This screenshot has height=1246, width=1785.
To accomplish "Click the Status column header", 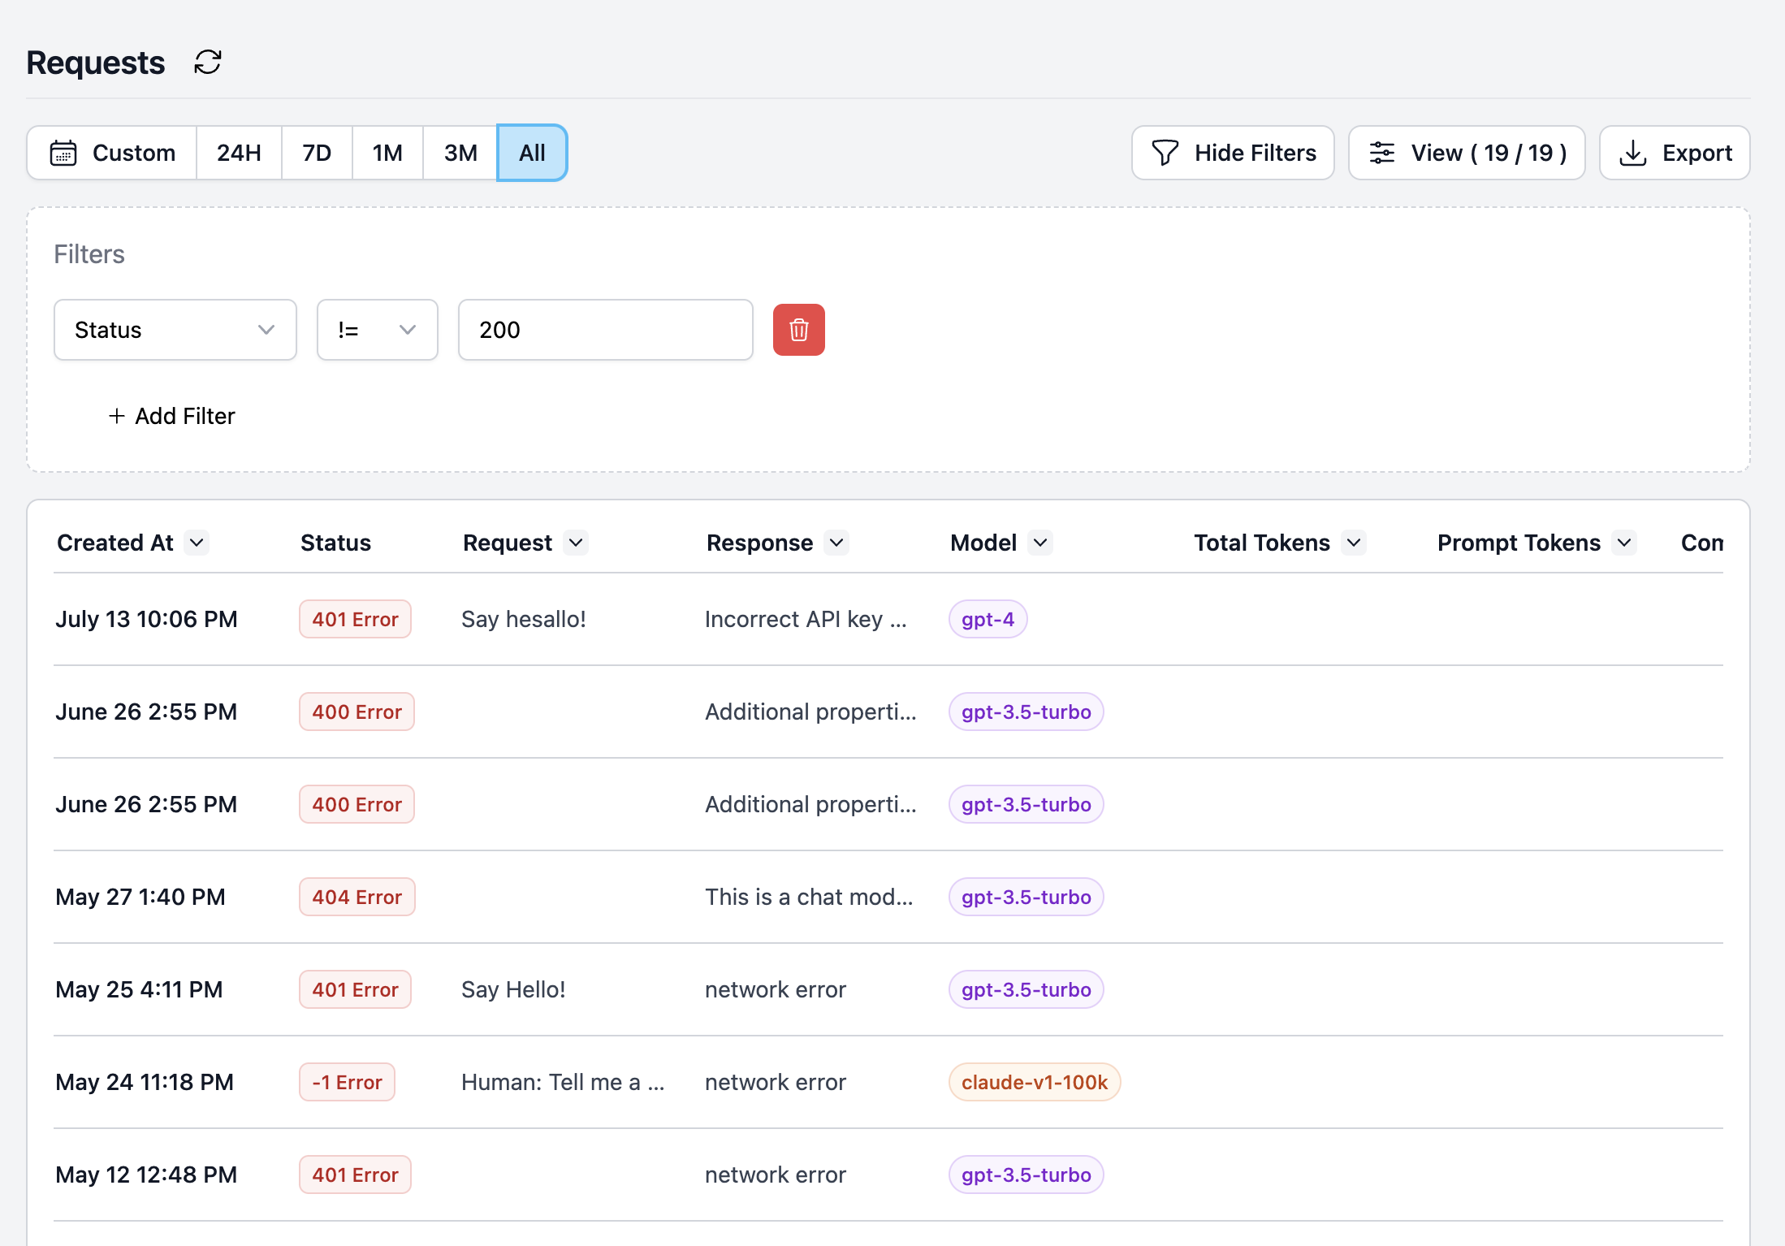I will click(335, 543).
